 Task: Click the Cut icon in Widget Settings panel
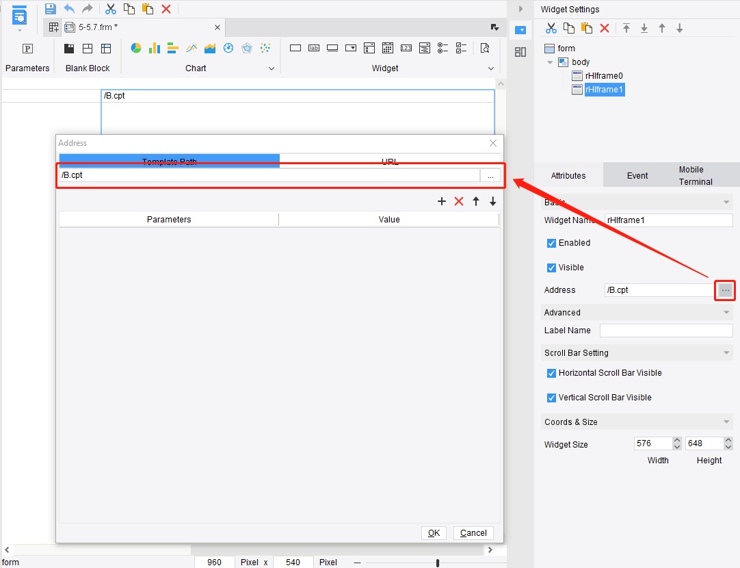[x=551, y=27]
